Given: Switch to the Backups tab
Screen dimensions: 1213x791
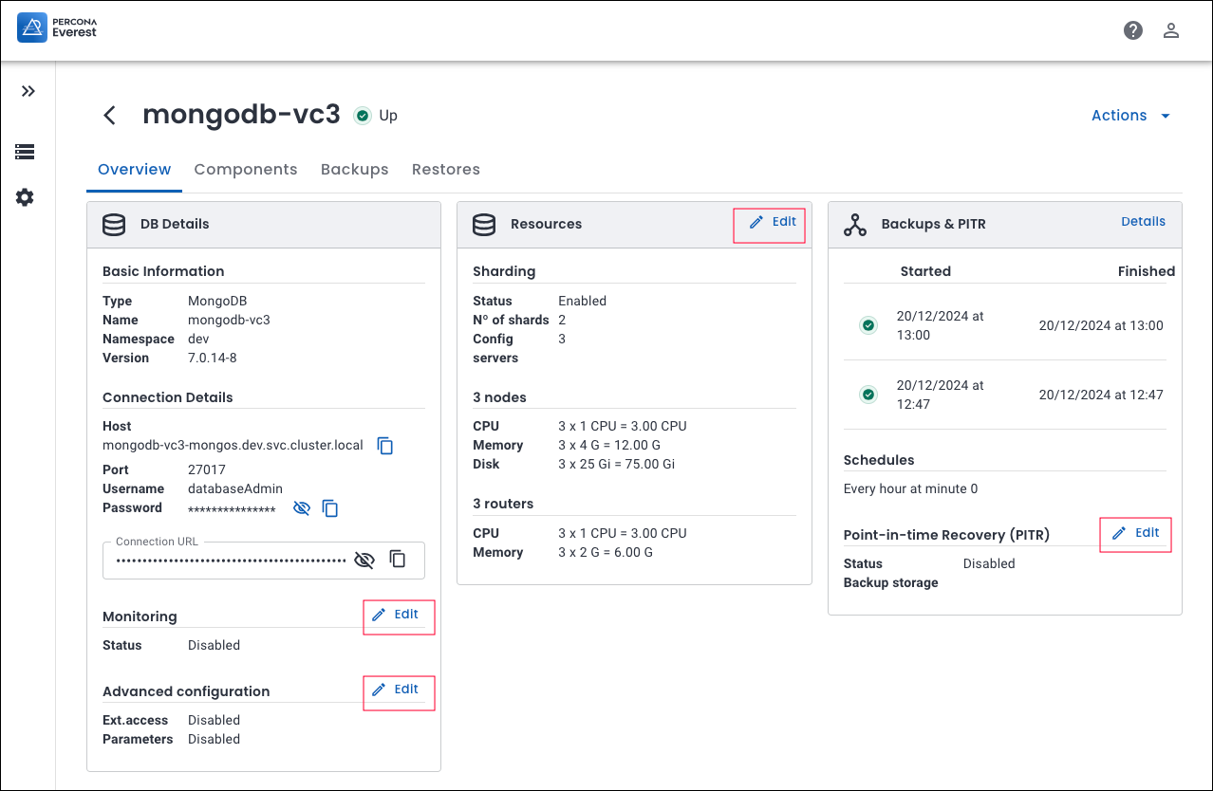Looking at the screenshot, I should (354, 170).
